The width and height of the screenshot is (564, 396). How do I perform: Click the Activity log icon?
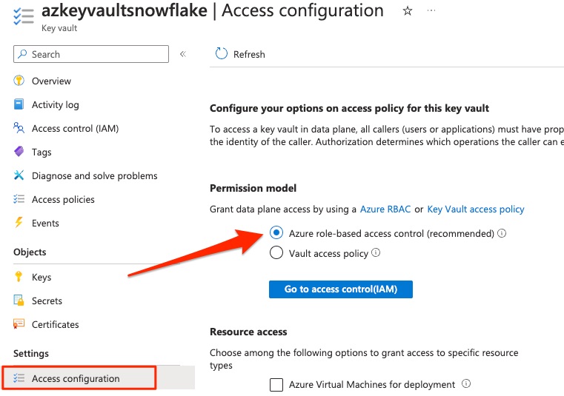click(x=19, y=104)
